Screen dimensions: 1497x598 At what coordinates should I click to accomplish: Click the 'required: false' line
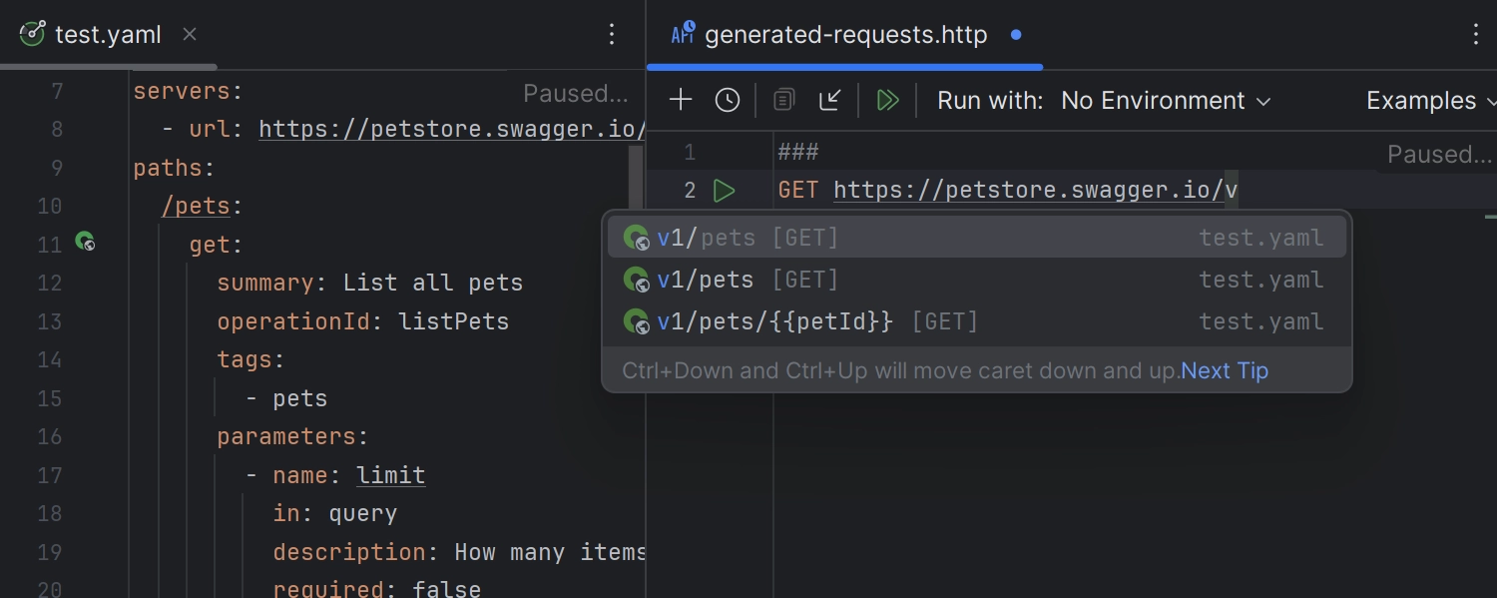[377, 589]
